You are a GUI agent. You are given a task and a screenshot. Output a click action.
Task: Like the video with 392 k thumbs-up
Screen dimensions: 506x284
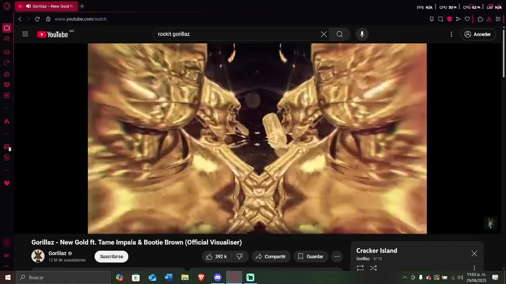[x=216, y=256]
